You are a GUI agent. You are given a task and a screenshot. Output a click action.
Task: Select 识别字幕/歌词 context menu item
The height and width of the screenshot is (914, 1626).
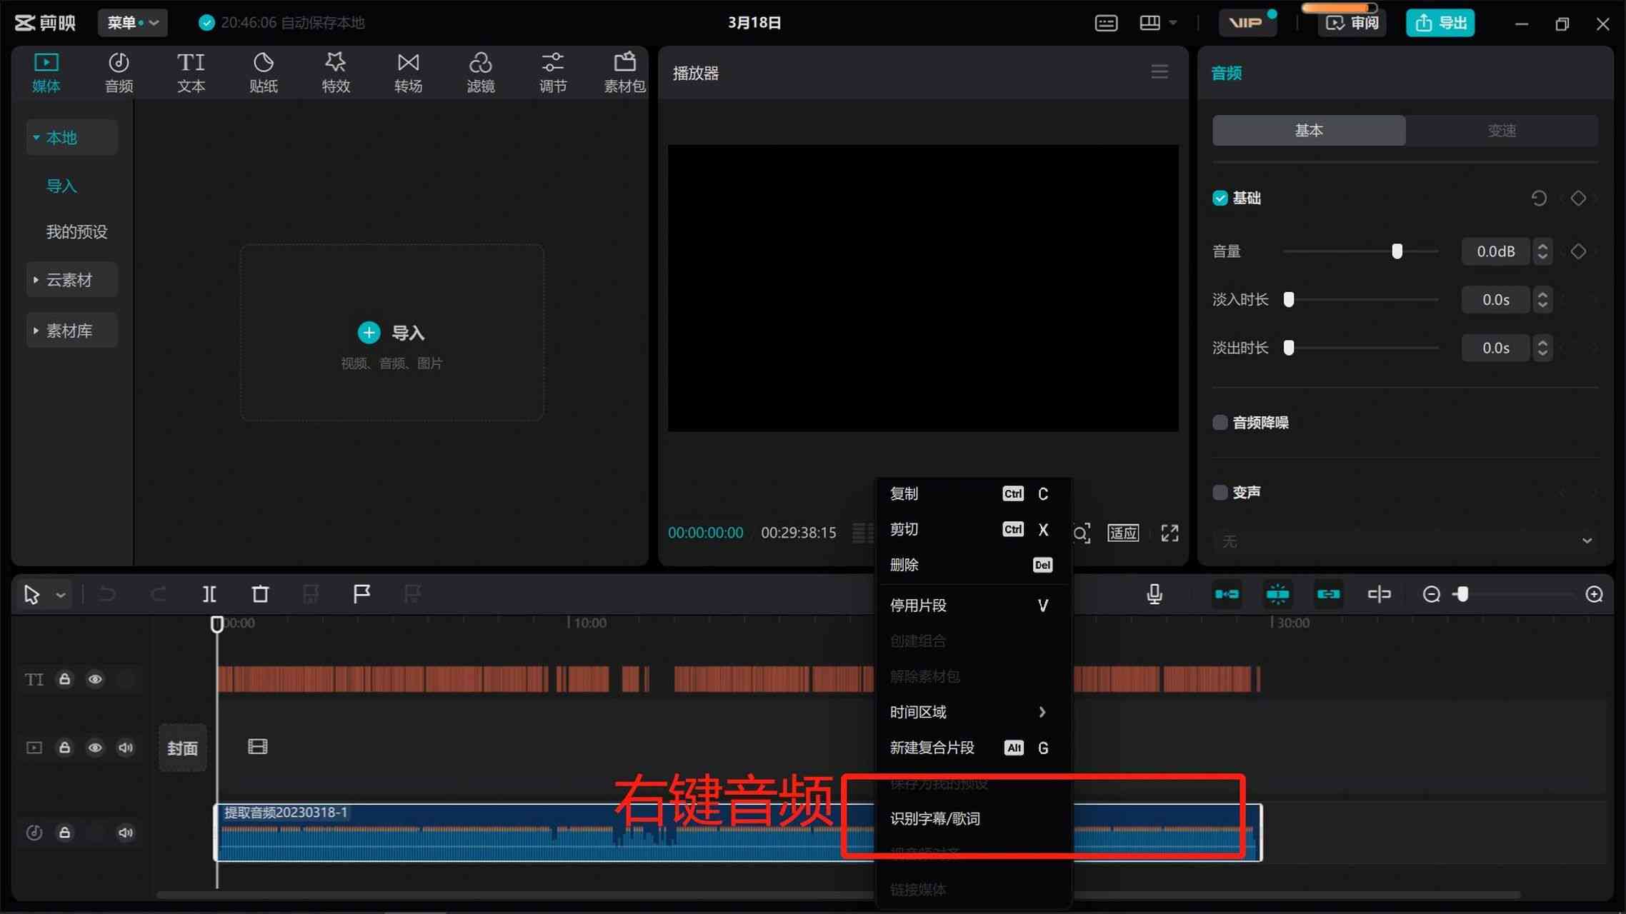(936, 818)
